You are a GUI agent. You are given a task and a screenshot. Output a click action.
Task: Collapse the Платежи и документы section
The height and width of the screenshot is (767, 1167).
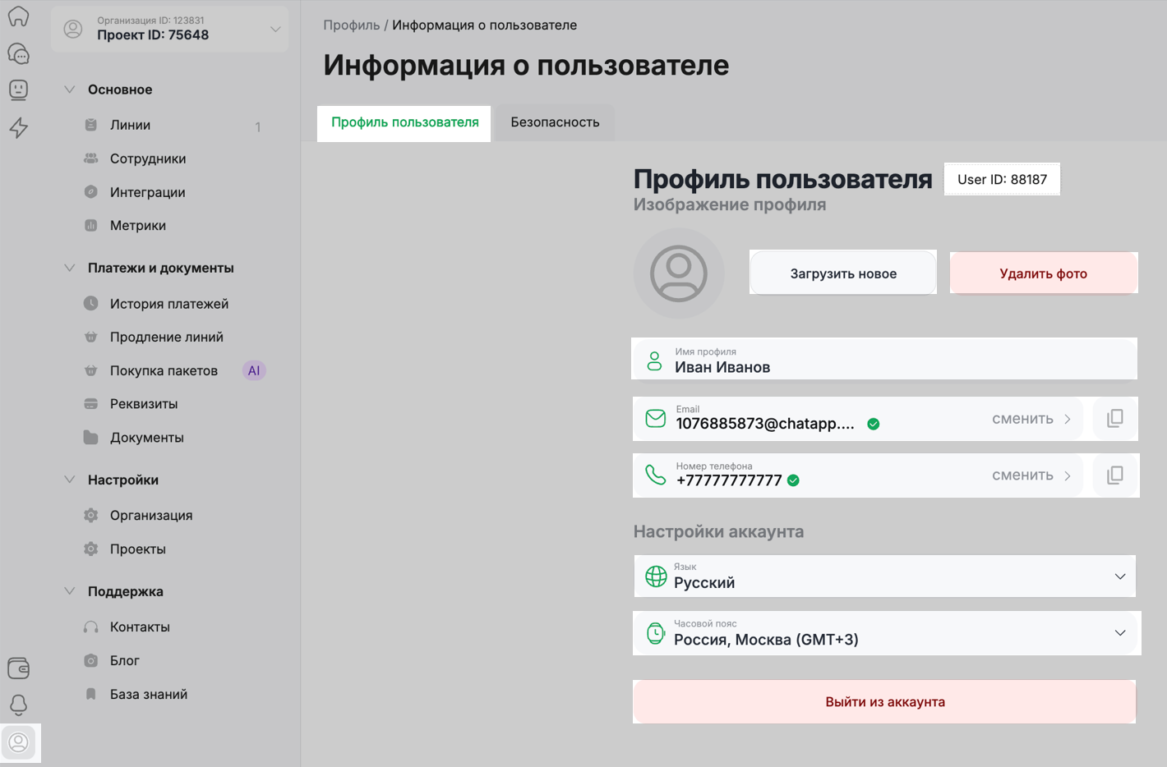click(x=70, y=268)
